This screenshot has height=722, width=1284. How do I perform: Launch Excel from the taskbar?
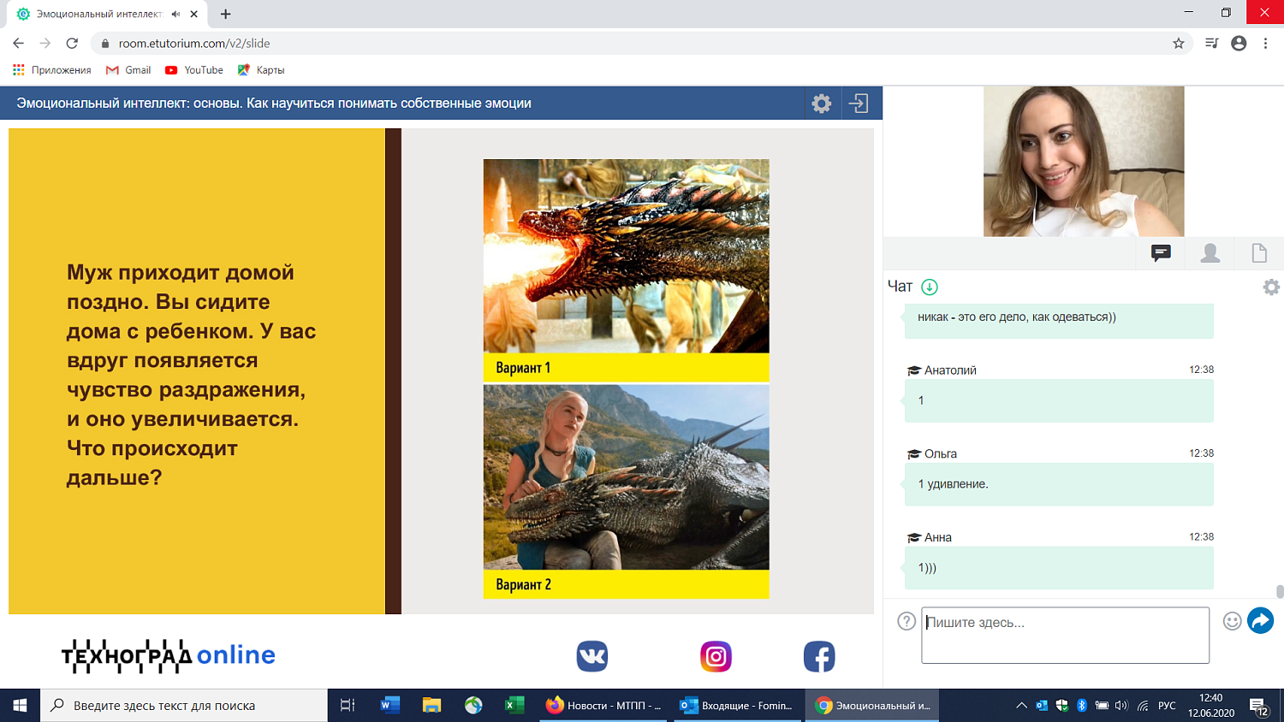(x=514, y=705)
